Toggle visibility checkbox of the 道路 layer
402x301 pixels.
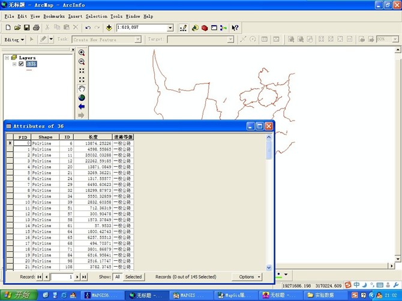[21, 64]
